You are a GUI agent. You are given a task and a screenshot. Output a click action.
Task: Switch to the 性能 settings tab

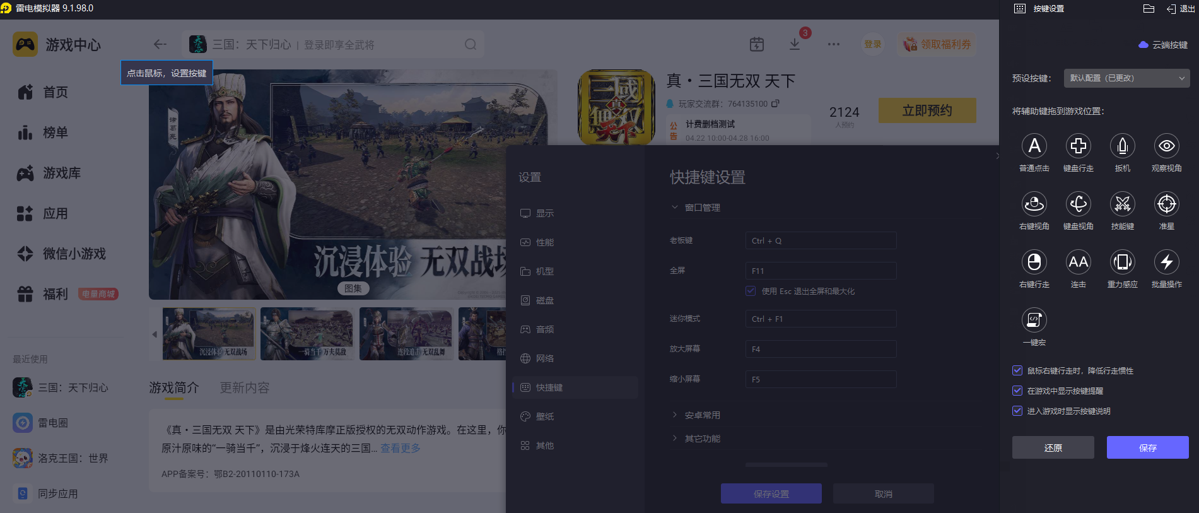coord(544,242)
